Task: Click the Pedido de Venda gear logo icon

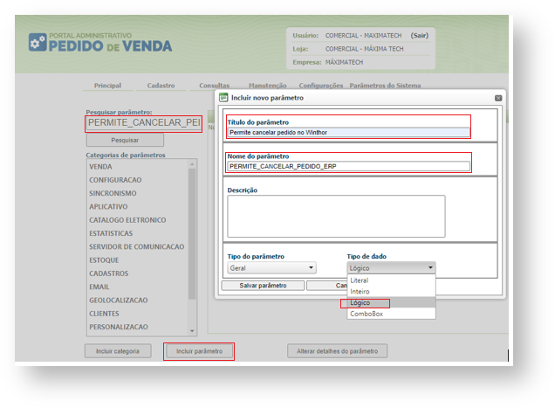Action: pos(38,42)
